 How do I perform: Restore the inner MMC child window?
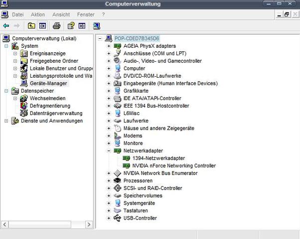coord(287,14)
